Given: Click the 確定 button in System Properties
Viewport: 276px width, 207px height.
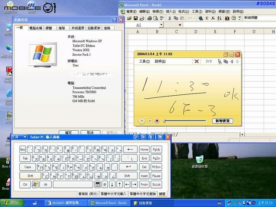Looking at the screenshot, I should coord(69,132).
